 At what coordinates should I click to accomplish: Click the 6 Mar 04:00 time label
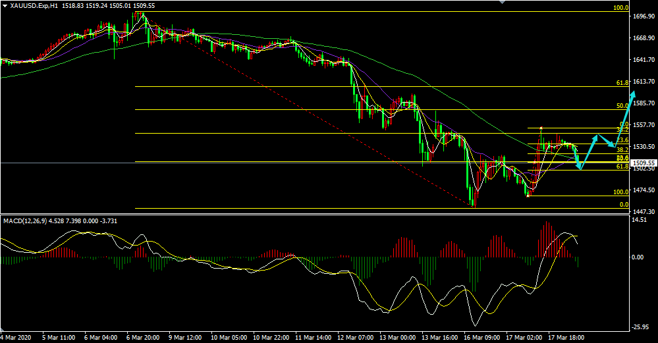coord(101,338)
